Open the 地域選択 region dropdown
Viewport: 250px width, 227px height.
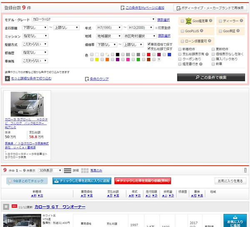109,36
